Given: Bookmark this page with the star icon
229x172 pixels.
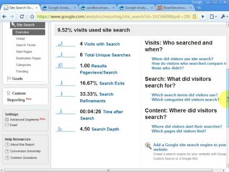Looking at the screenshot, I should coord(32,16).
